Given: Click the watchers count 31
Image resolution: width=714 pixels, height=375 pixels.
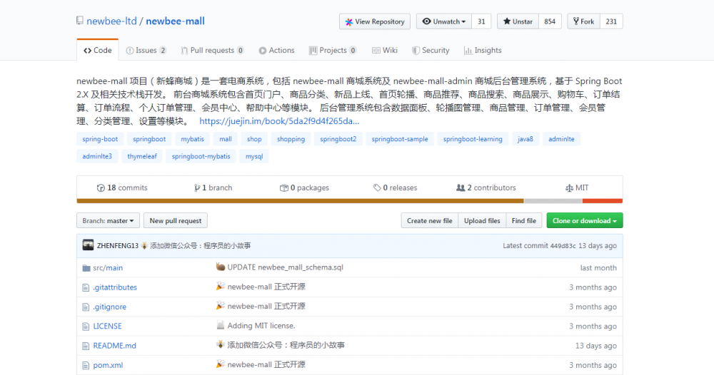Looking at the screenshot, I should tap(481, 21).
